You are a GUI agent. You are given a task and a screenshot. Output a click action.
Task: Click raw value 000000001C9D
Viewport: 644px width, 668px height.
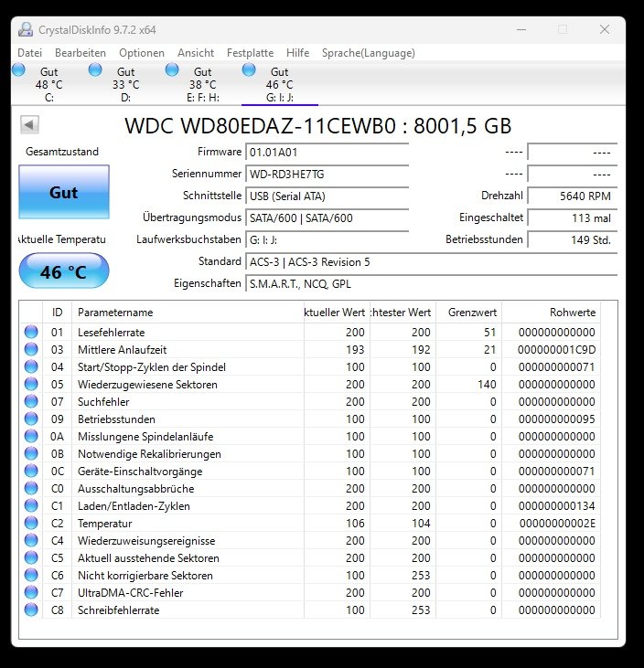pyautogui.click(x=556, y=350)
